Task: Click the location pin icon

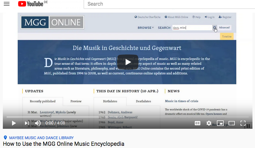Action: [x=5, y=138]
